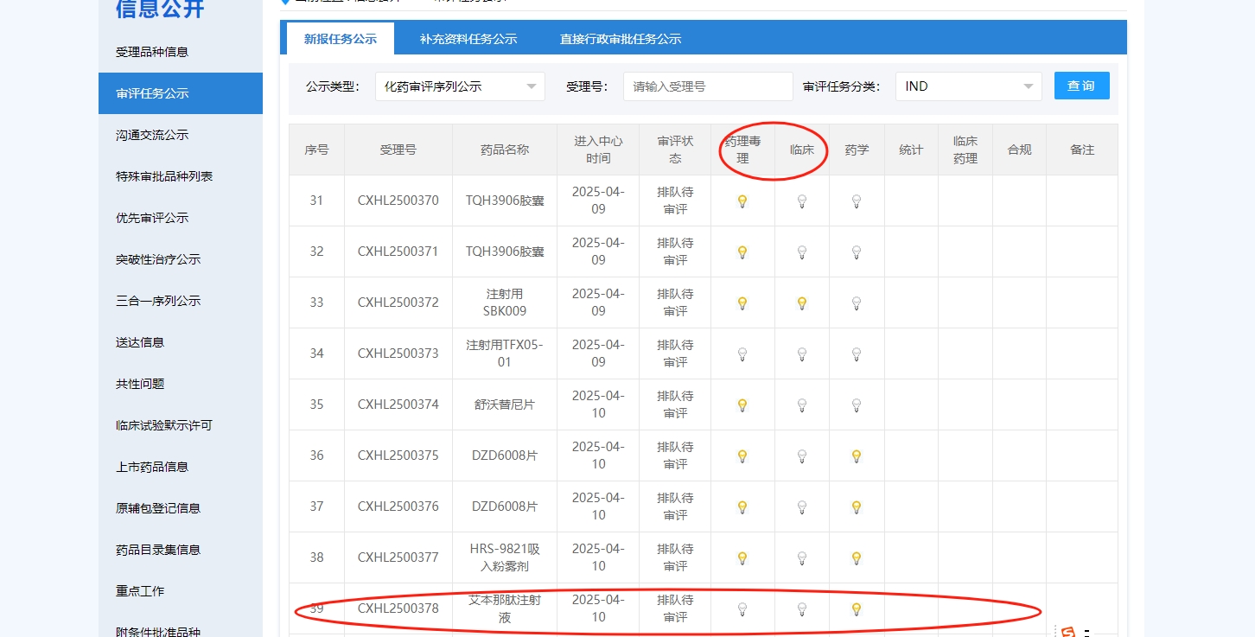Viewport: 1255px width, 637px height.
Task: Click 药理毒理 bulb icon for 舒沃替尼片
Action: [742, 405]
